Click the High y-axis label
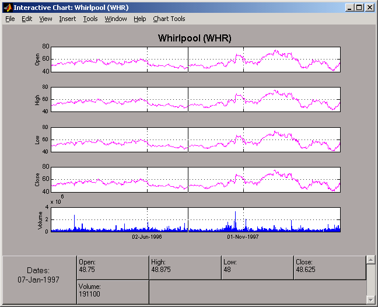This screenshot has width=378, height=307. pyautogui.click(x=37, y=100)
